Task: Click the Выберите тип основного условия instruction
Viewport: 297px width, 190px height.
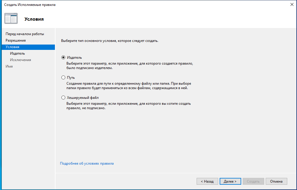Action: [x=110, y=41]
